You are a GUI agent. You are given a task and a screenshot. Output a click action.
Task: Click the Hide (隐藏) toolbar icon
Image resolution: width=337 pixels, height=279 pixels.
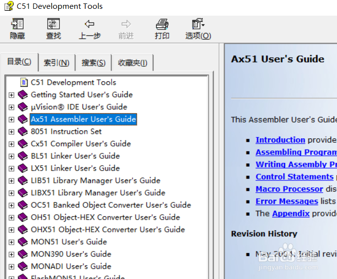pyautogui.click(x=17, y=24)
